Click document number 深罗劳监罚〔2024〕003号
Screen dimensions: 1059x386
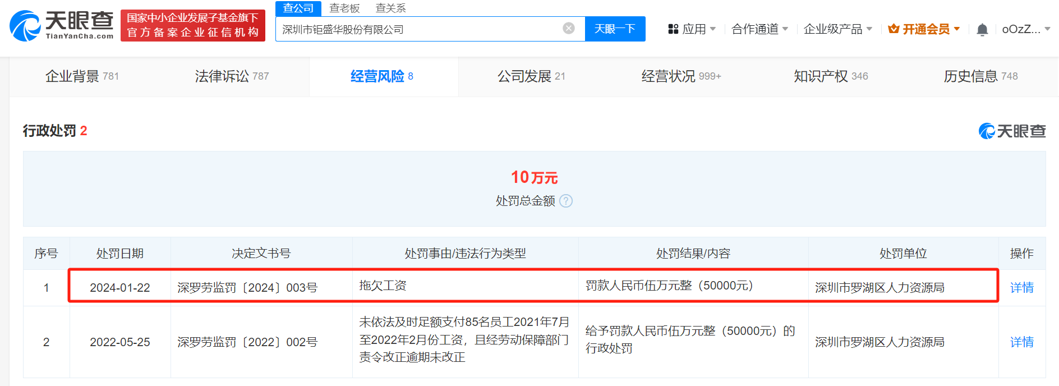point(247,288)
